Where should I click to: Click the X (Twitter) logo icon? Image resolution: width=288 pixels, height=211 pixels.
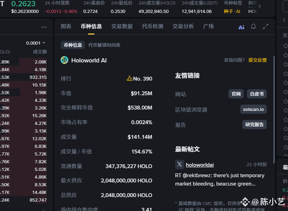180,164
